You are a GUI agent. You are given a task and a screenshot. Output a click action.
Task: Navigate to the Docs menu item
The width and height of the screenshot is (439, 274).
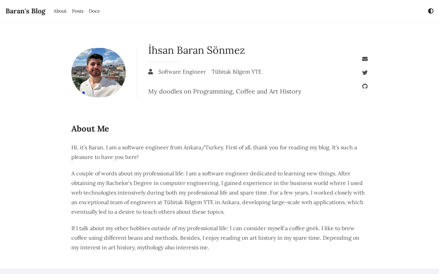click(94, 11)
